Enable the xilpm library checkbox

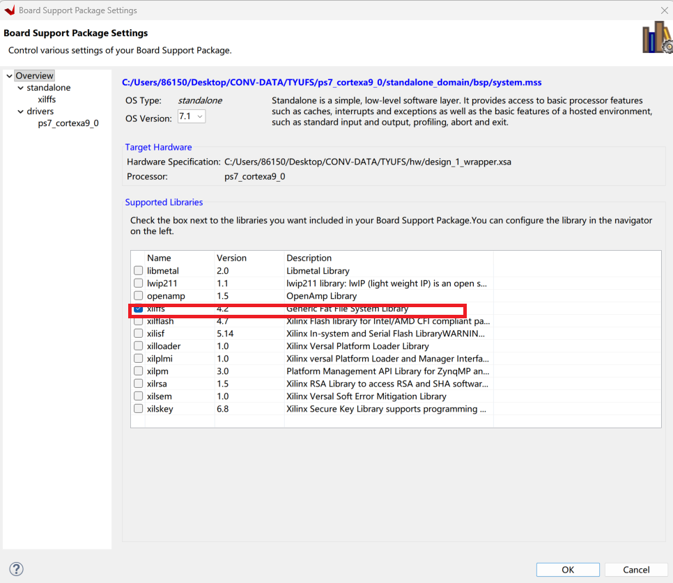click(x=138, y=371)
